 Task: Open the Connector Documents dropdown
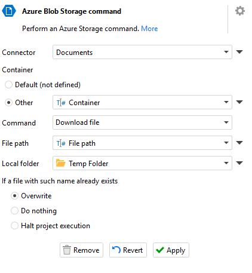142,52
